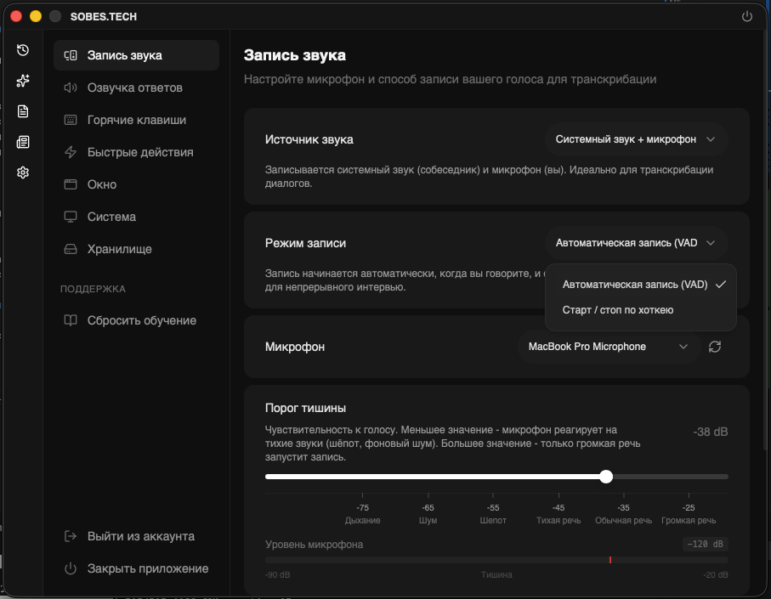Open Быстрые действия section
The image size is (771, 599).
[x=139, y=152]
